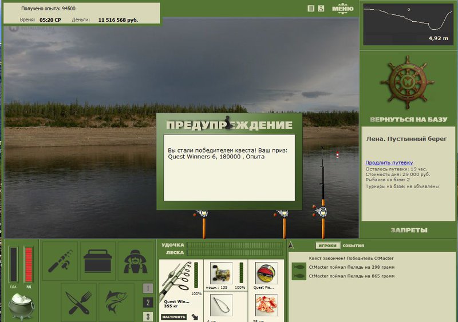The image size is (458, 322).
Task: Click the ship's wheel to return to base
Action: [x=407, y=82]
